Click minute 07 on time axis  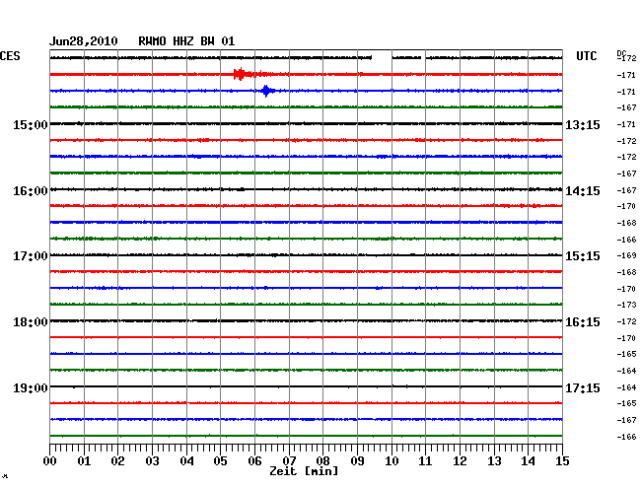pos(289,461)
